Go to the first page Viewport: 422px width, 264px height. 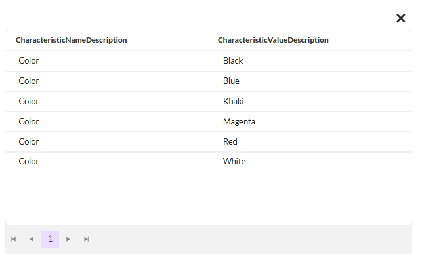(13, 239)
